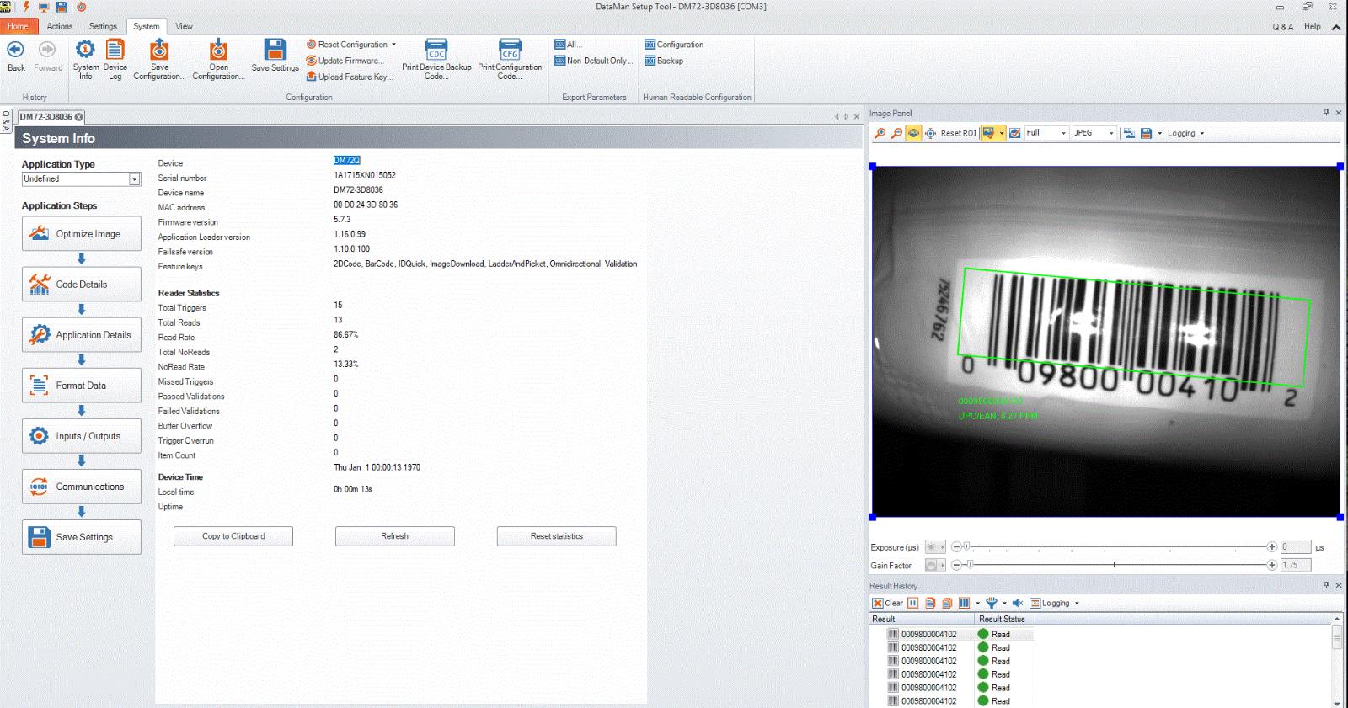Toggle the pause button in Result History
Screen dimensions: 1348x708
(x=912, y=603)
